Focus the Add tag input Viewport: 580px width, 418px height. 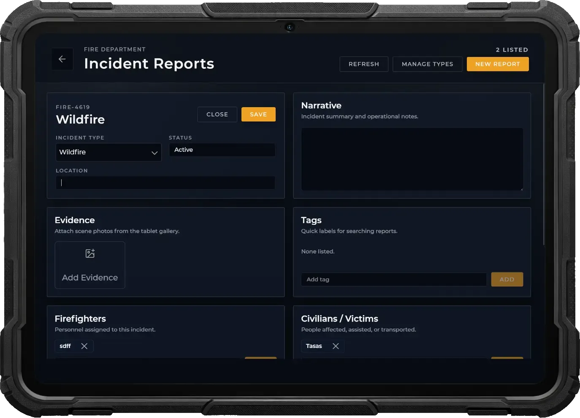click(x=394, y=279)
